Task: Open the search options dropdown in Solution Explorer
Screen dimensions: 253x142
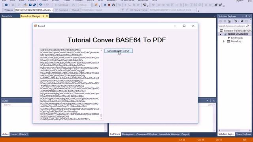Action: 250,26
